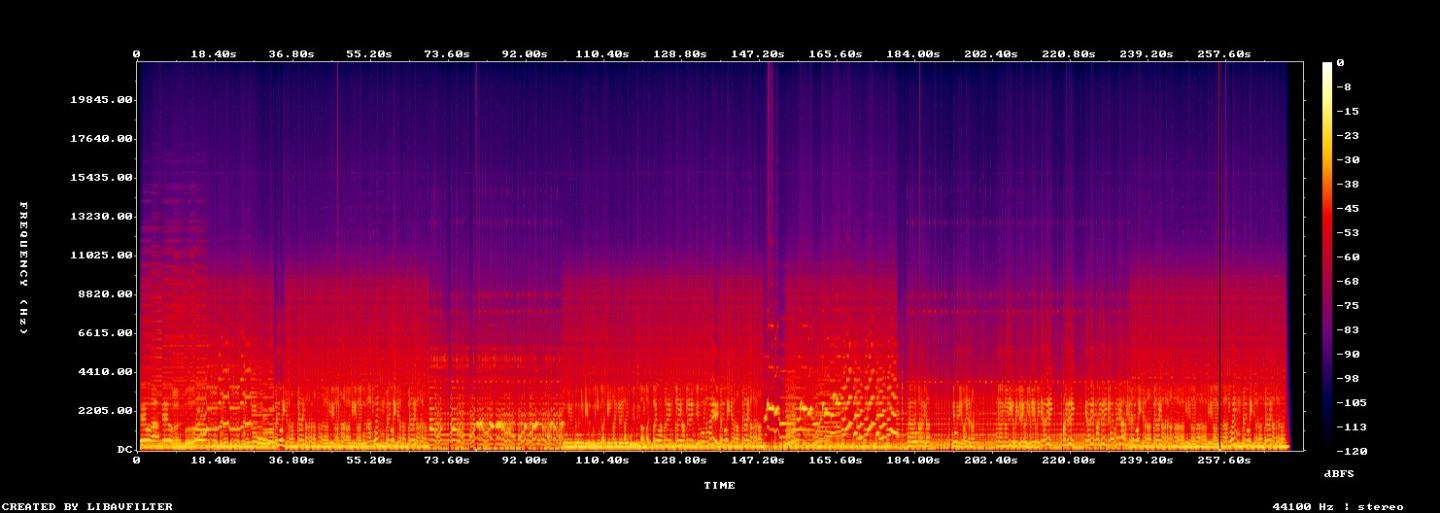Select 147.20s on the upper time axis
The image size is (1440, 513).
point(758,53)
